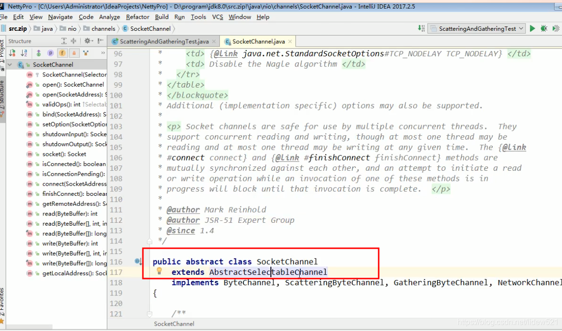
Task: Click the nio folder breadcrumb
Action: point(68,29)
